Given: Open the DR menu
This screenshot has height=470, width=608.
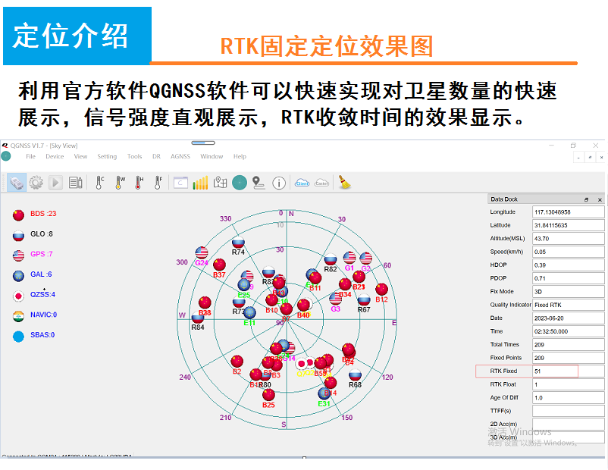Looking at the screenshot, I should [x=156, y=156].
